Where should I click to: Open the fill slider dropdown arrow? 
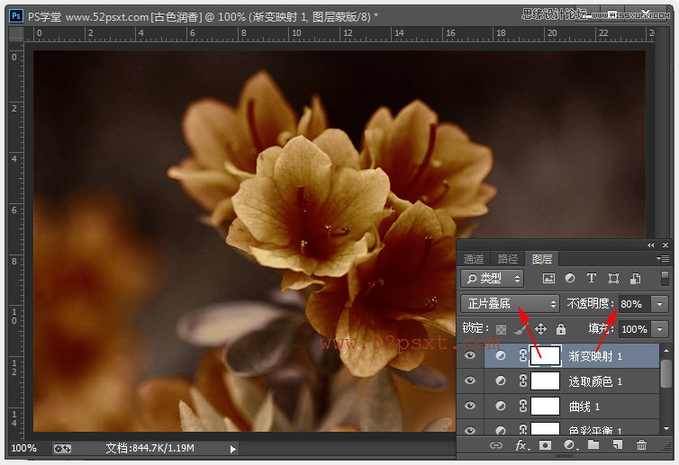659,329
